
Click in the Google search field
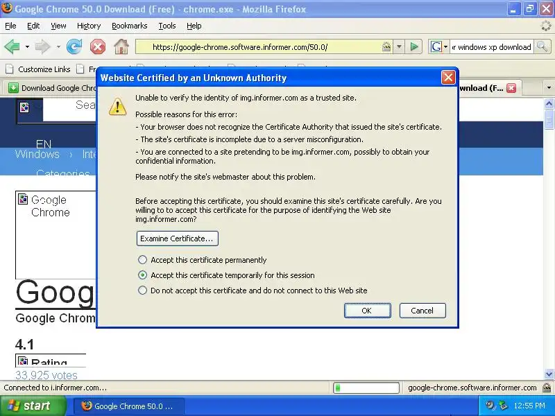(x=491, y=46)
